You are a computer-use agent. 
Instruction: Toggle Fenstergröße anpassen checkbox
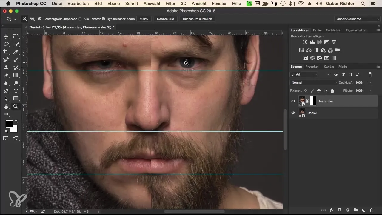[40, 19]
